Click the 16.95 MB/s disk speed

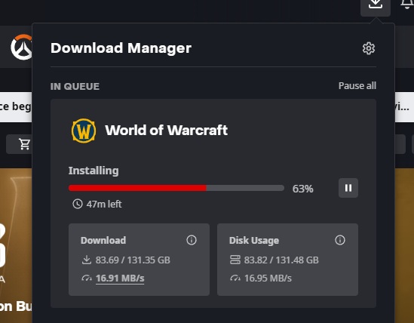click(268, 278)
